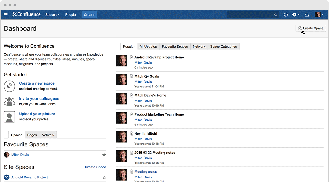Expand the Spaces dropdown in header

pyautogui.click(x=52, y=15)
